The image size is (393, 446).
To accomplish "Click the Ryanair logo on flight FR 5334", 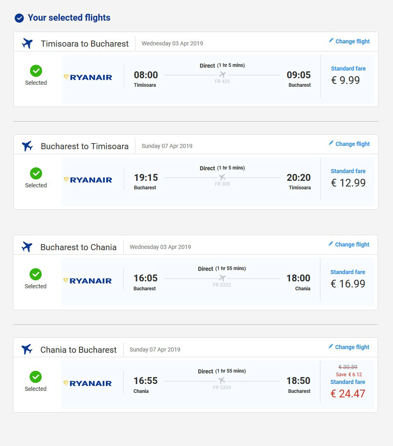I will 88,384.
